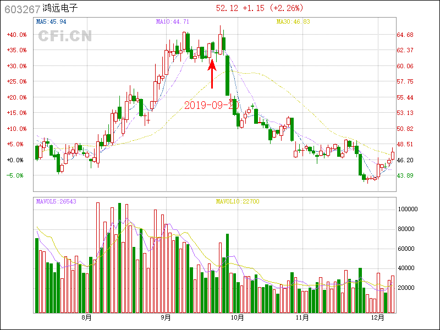Click the MAVOL5:26543 volume label
The image size is (440, 330).
(56, 201)
